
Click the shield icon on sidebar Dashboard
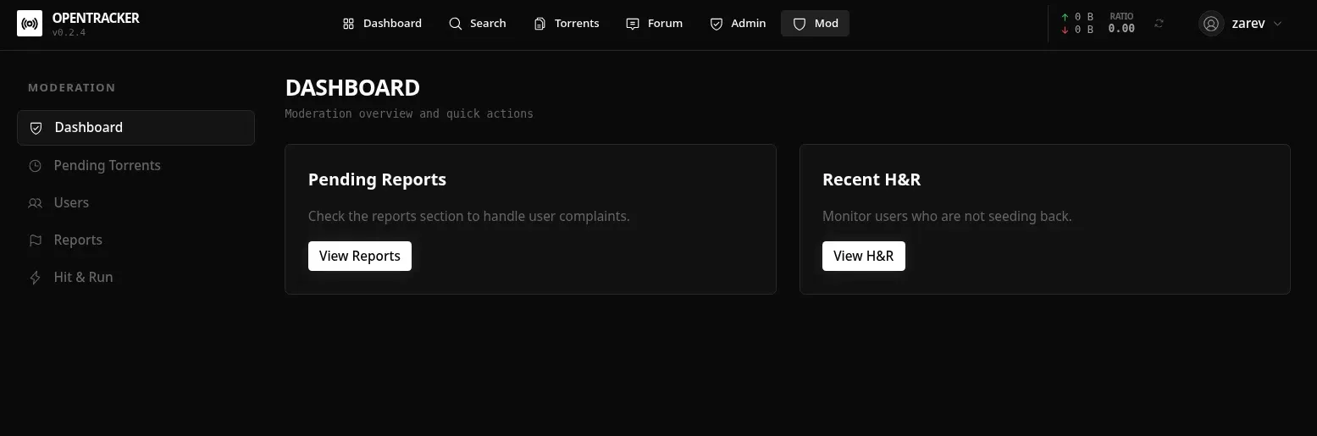click(x=36, y=128)
